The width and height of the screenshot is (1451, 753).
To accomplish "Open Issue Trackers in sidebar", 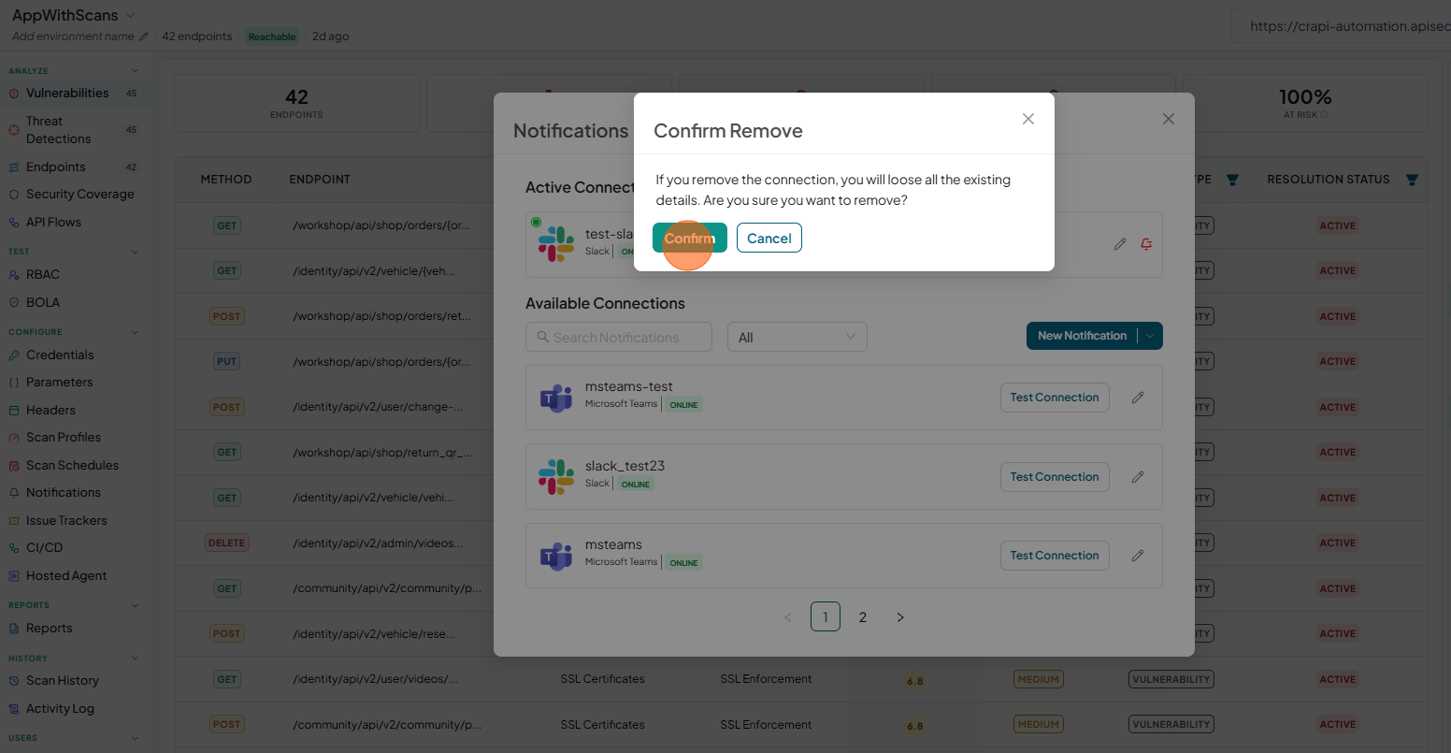I will (x=66, y=520).
